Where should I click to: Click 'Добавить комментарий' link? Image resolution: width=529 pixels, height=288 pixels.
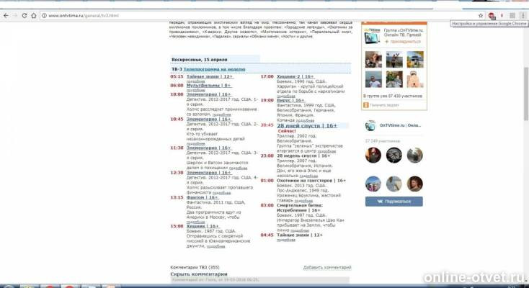[x=327, y=267]
